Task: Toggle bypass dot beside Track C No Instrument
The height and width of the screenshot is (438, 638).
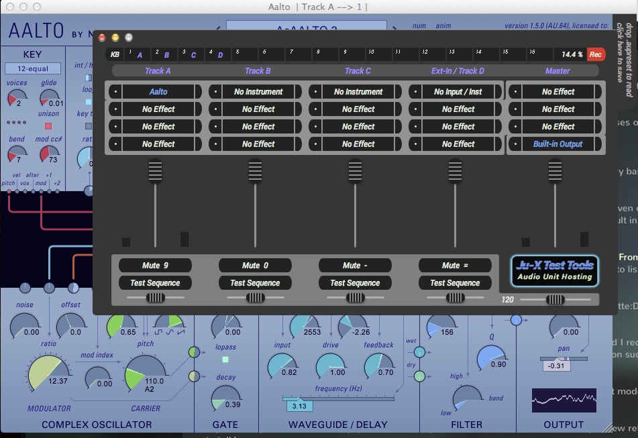Action: [x=315, y=91]
